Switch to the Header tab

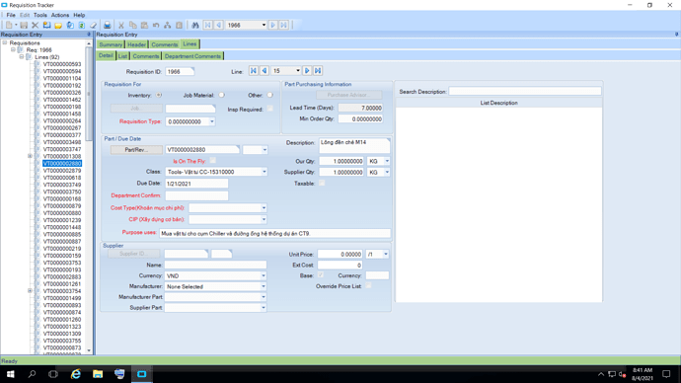136,44
